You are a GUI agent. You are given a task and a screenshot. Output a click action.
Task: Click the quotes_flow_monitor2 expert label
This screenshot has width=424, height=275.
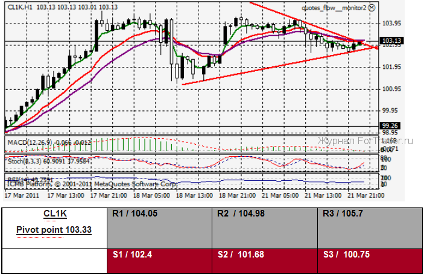(334, 8)
